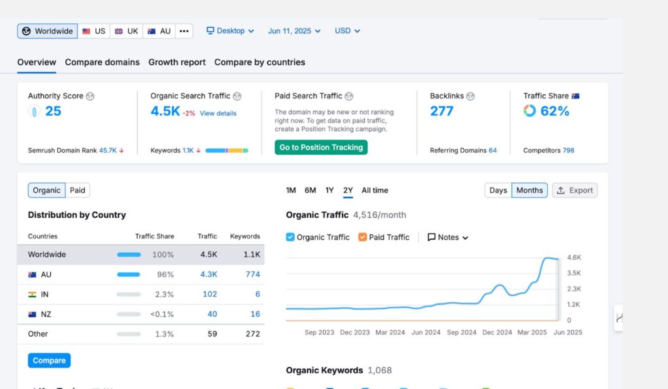Click the Go to Position Tracking button
Screen dimensions: 668x389
tap(321, 147)
